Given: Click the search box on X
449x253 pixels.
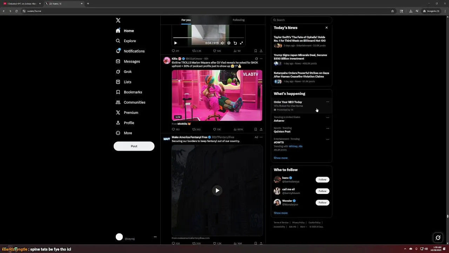Looking at the screenshot, I should (x=301, y=20).
